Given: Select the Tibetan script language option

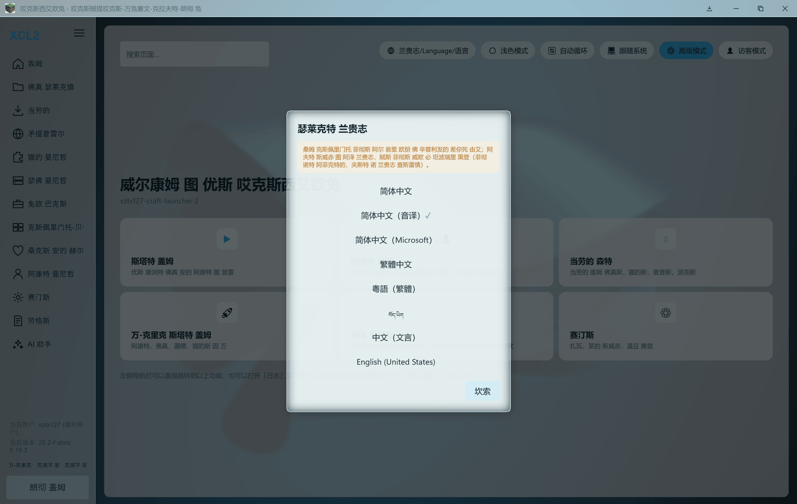Looking at the screenshot, I should (x=396, y=314).
